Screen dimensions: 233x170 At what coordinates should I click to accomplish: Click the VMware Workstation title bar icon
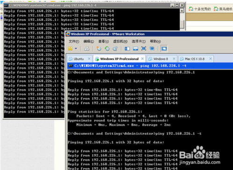(x=68, y=34)
